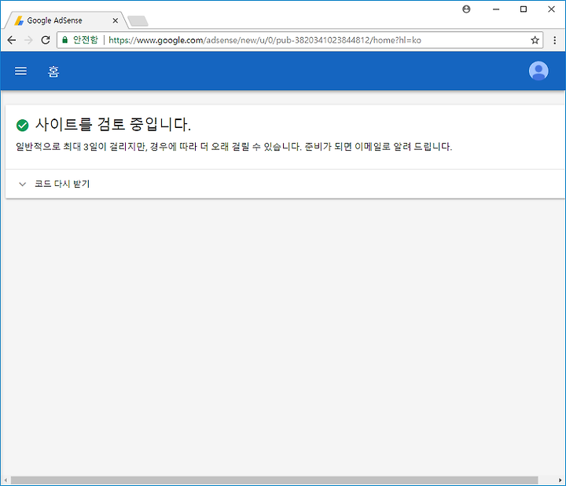Open the AdSense hamburger navigation menu
The height and width of the screenshot is (486, 566).
(x=20, y=71)
